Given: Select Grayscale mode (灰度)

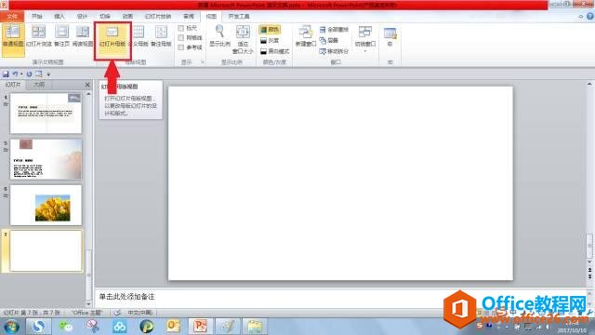Looking at the screenshot, I should pos(270,40).
